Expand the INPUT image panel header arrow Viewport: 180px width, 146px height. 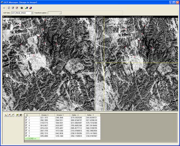[3, 17]
